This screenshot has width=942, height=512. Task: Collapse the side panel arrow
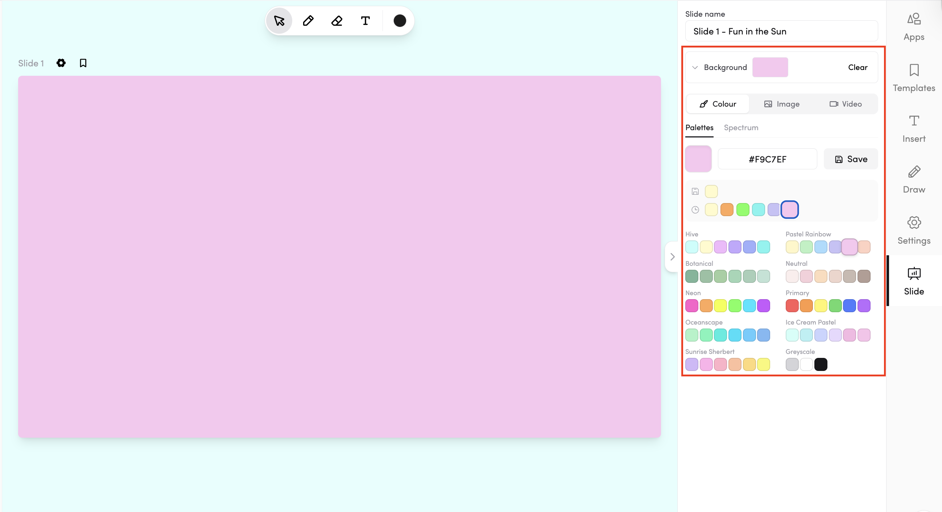pos(672,257)
